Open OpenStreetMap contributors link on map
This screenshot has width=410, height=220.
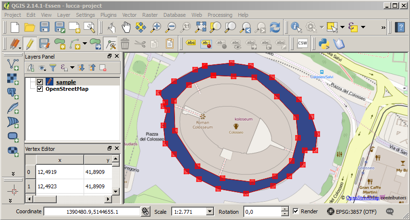(x=363, y=198)
